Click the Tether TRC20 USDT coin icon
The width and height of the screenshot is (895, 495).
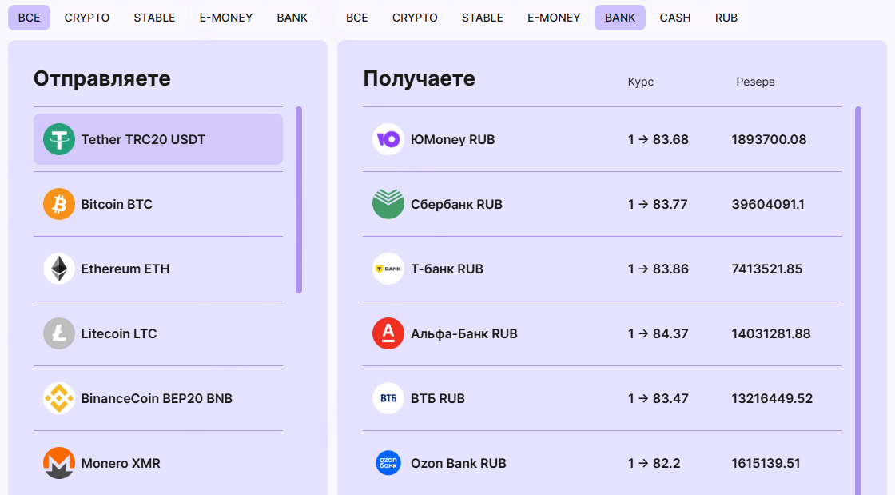click(x=59, y=139)
